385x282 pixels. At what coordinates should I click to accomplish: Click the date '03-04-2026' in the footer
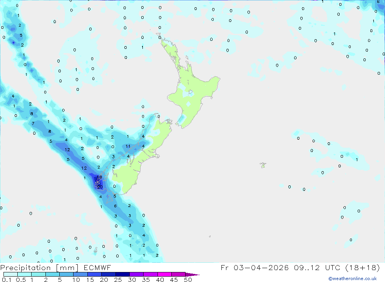[x=261, y=267]
